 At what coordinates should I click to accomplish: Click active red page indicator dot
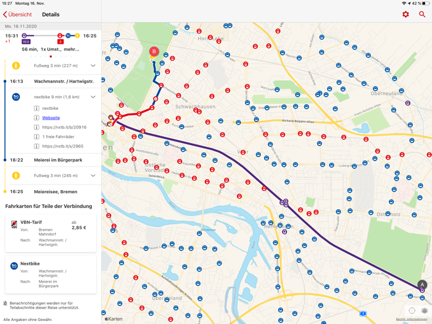pyautogui.click(x=51, y=57)
